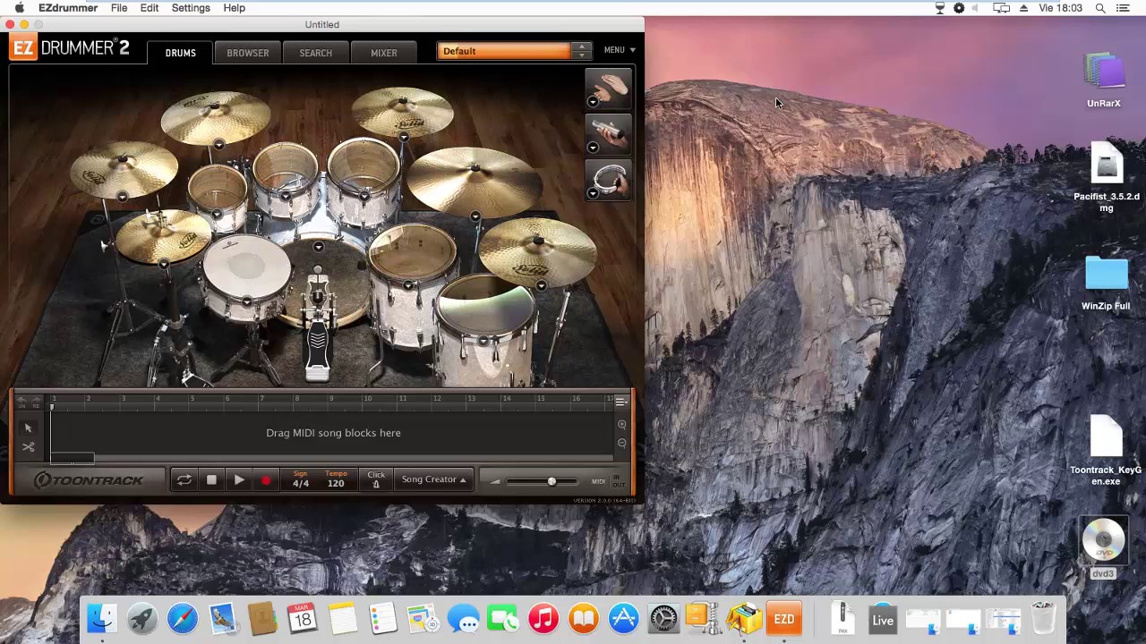The width and height of the screenshot is (1146, 644).
Task: Open the Trash in the Dock
Action: point(1043,618)
